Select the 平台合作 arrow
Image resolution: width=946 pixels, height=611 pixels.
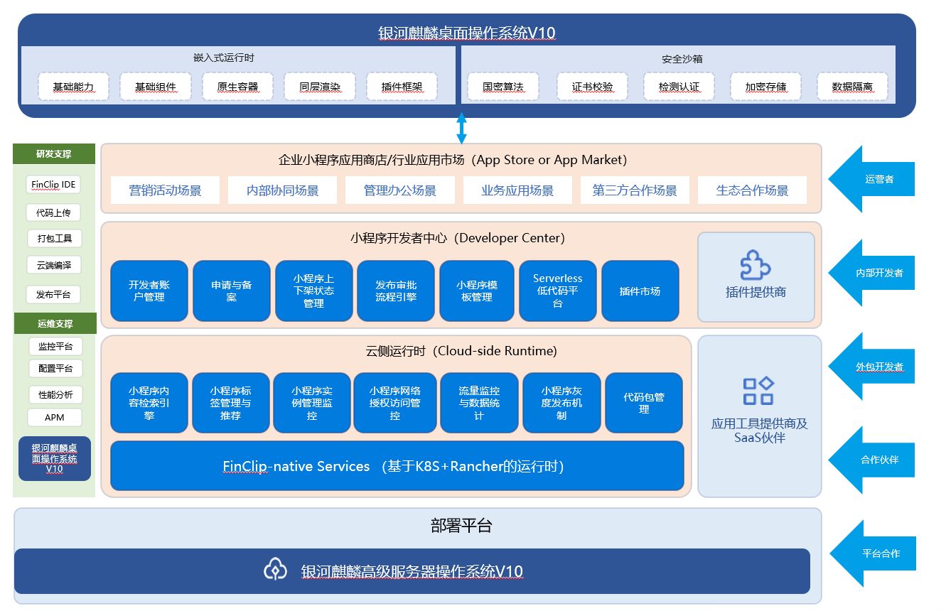(x=871, y=553)
